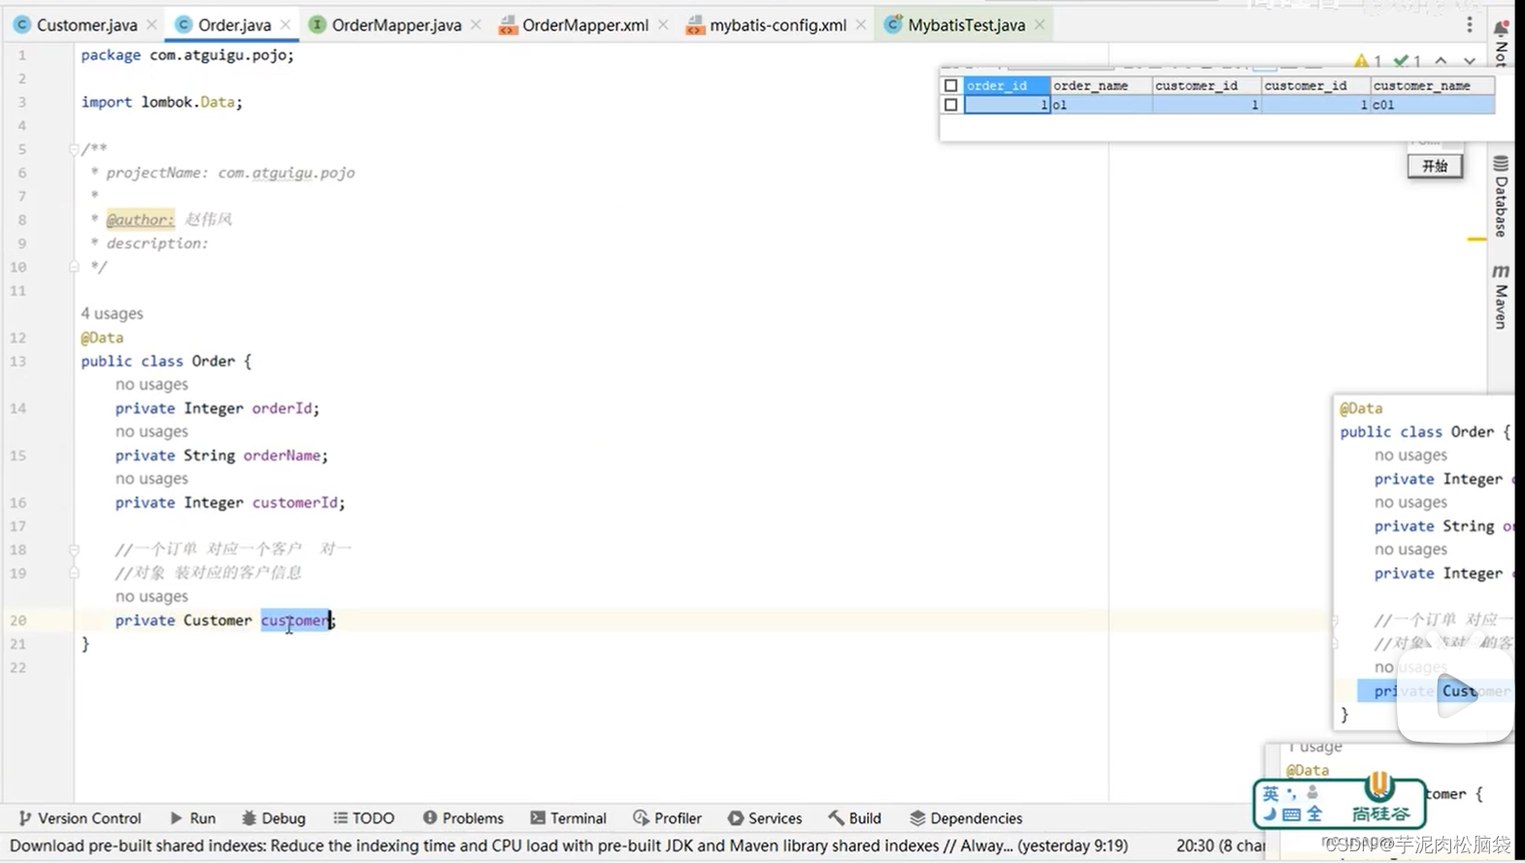Click the fold marker at line 19
Screen dimensions: 1525x863
74,573
